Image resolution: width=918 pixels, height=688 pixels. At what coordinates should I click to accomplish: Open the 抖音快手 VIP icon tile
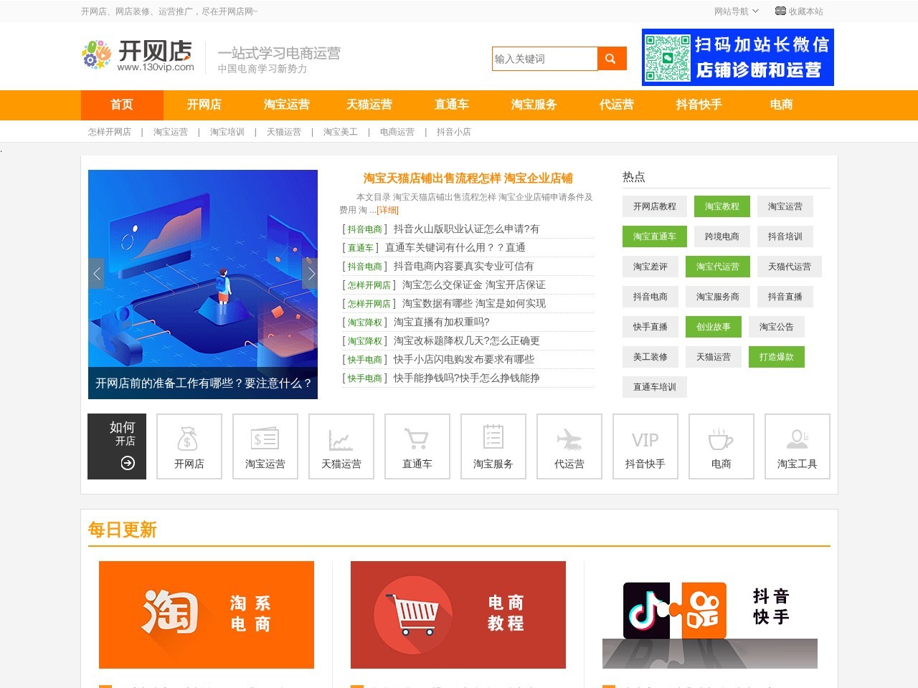coord(645,446)
